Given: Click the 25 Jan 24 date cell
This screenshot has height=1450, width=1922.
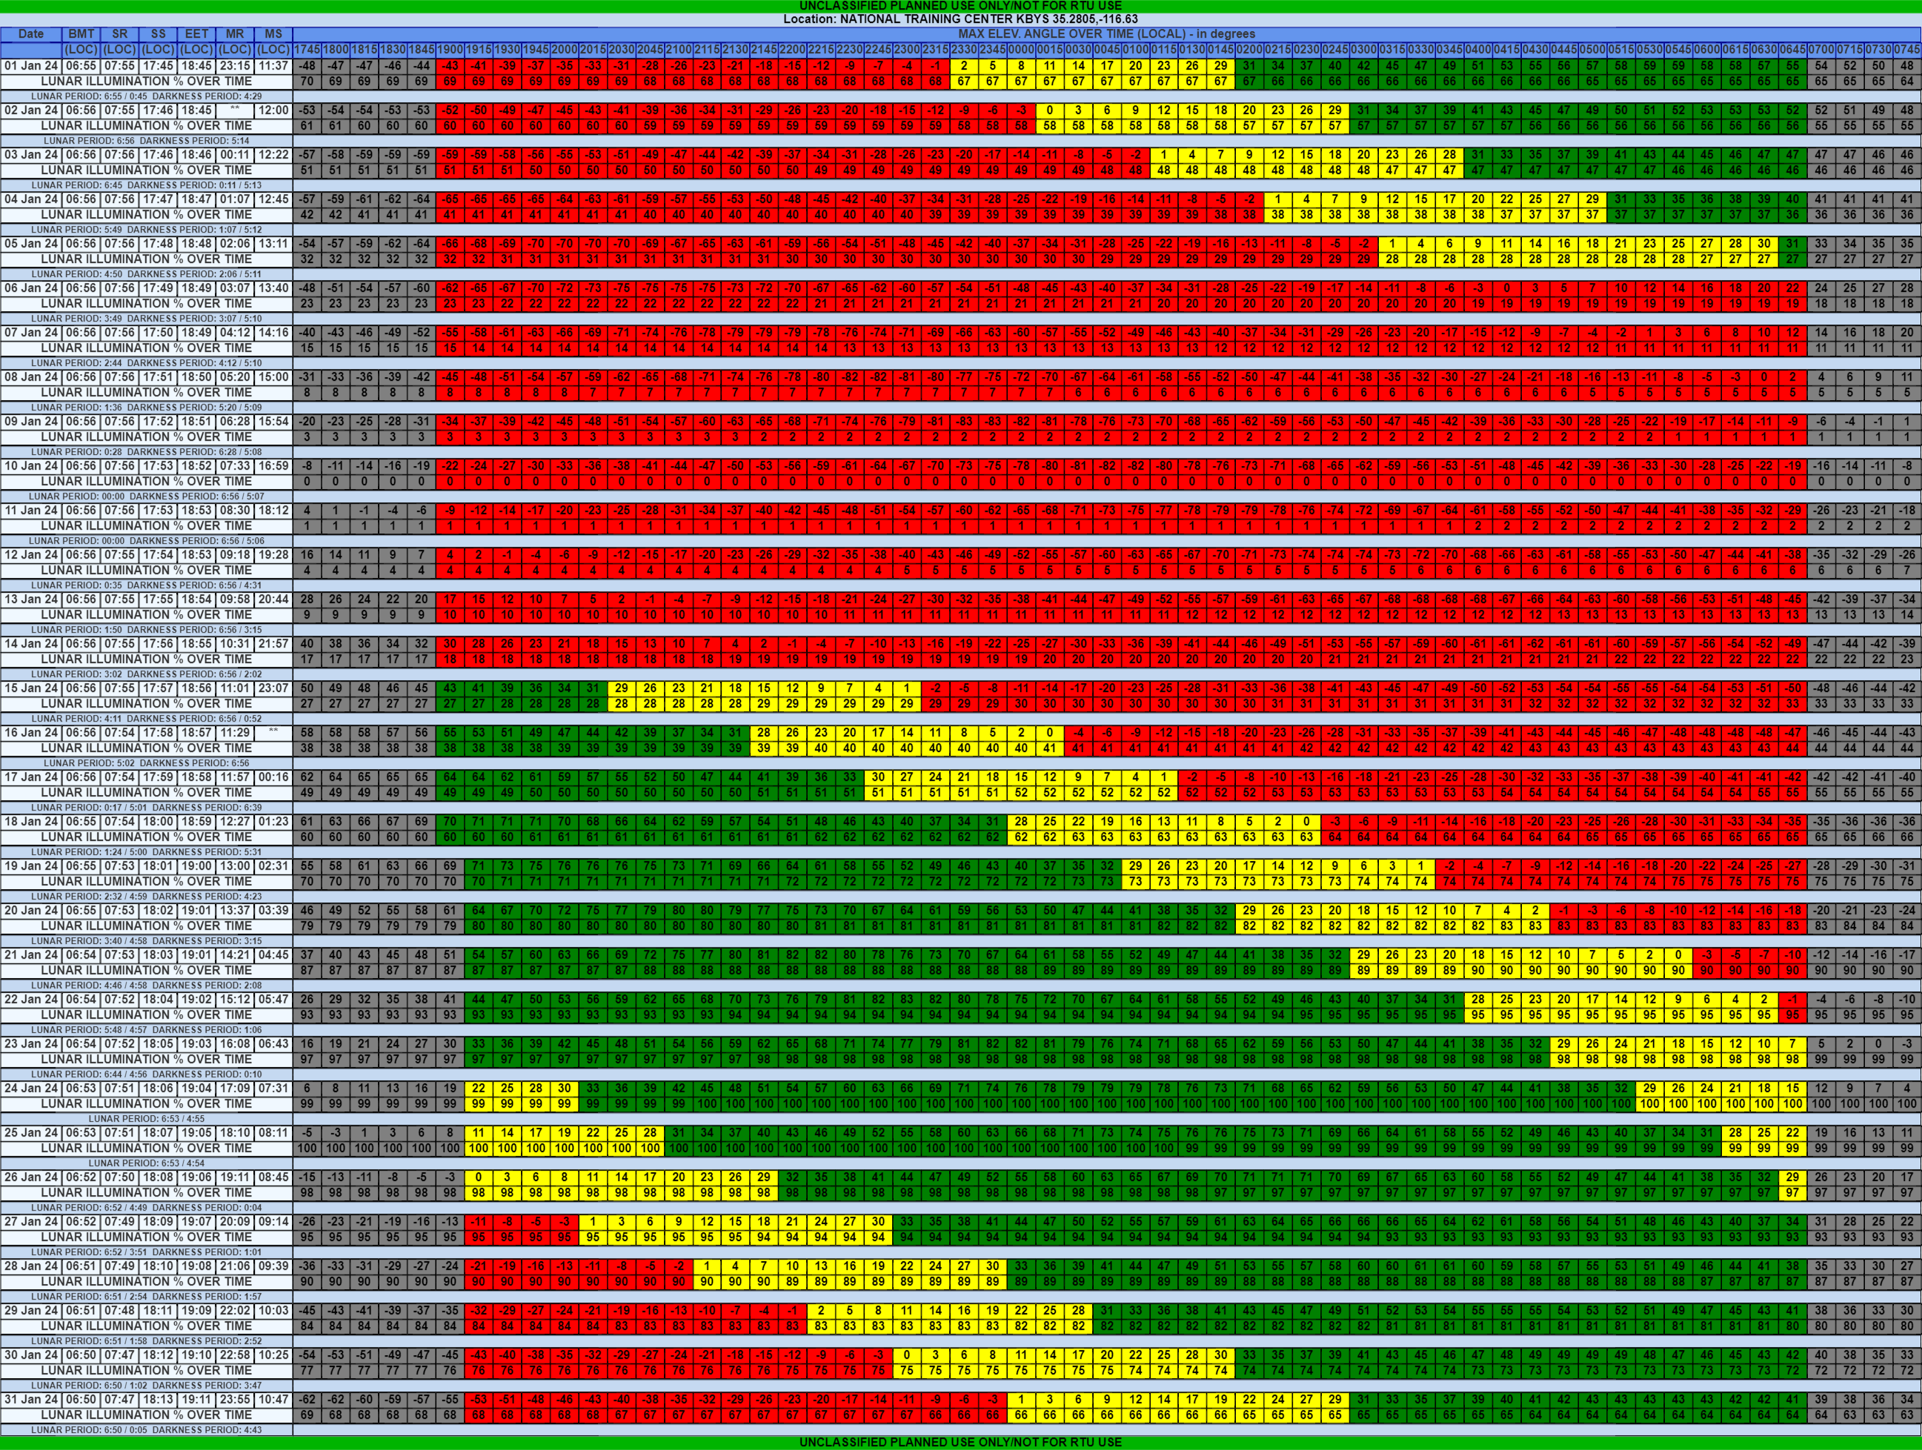Looking at the screenshot, I should (30, 1133).
